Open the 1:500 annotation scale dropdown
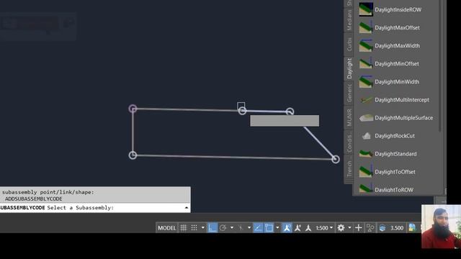 pyautogui.click(x=324, y=228)
